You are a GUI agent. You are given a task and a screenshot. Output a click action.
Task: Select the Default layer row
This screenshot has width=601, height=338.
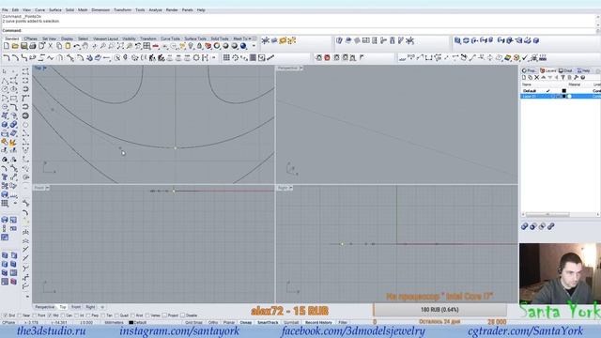(x=561, y=91)
